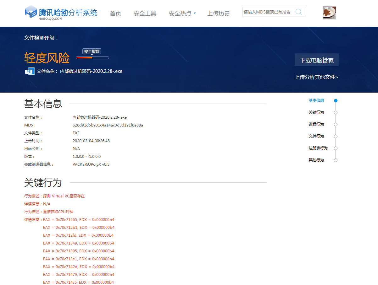Screen dimensions: 378x285
Task: Jump to 文件行为 in side navigation
Action: point(316,136)
